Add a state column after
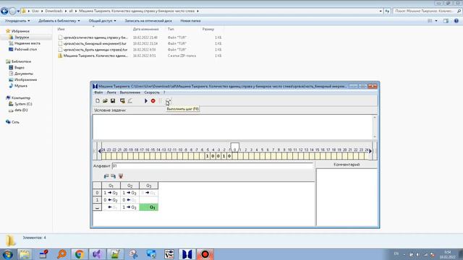This screenshot has width=463, height=260. (x=113, y=176)
